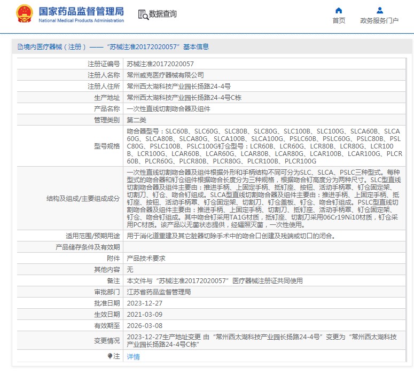Select 第二类 management category value
Viewport: 414px width, 375px height.
[x=137, y=120]
